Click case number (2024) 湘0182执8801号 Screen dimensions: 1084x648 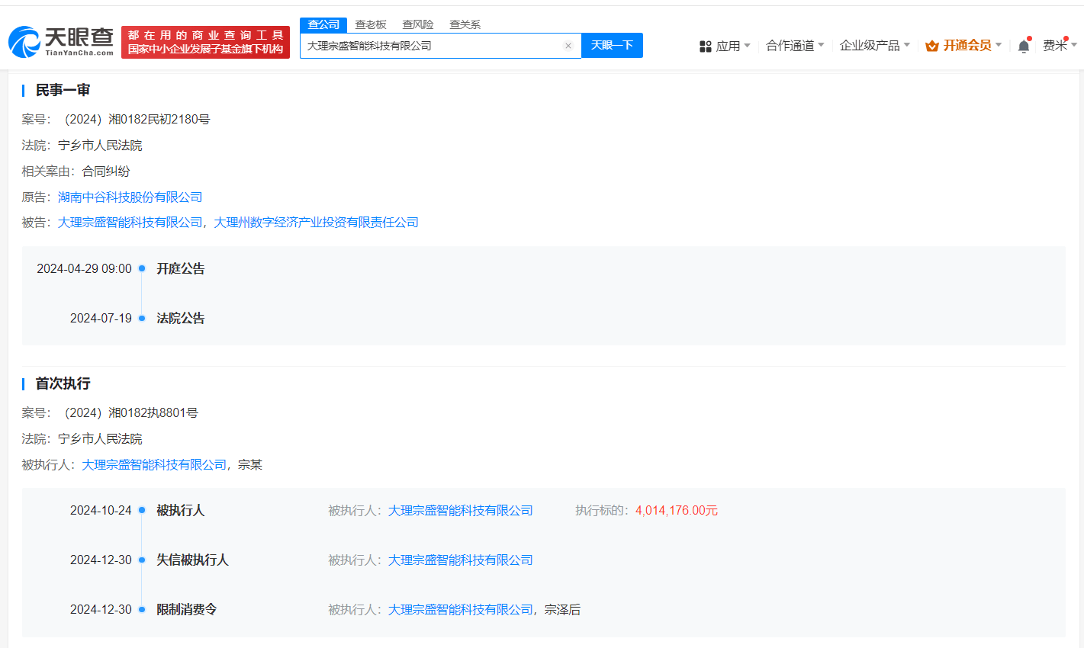click(131, 412)
